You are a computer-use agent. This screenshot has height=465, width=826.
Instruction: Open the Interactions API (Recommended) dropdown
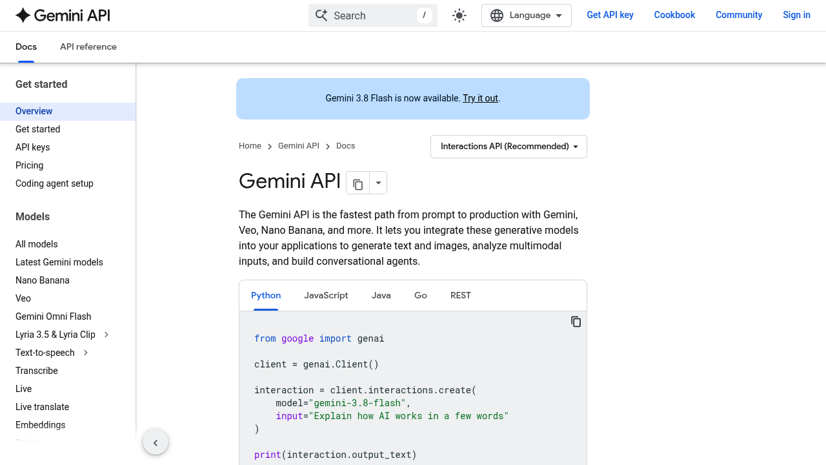(509, 147)
